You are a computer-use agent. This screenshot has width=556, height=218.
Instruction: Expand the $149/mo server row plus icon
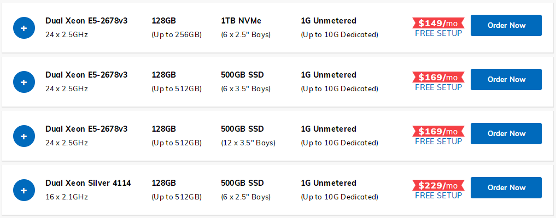tap(24, 28)
